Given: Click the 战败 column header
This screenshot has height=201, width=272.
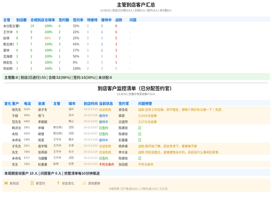Looking at the screenshot, I should pos(119,20).
